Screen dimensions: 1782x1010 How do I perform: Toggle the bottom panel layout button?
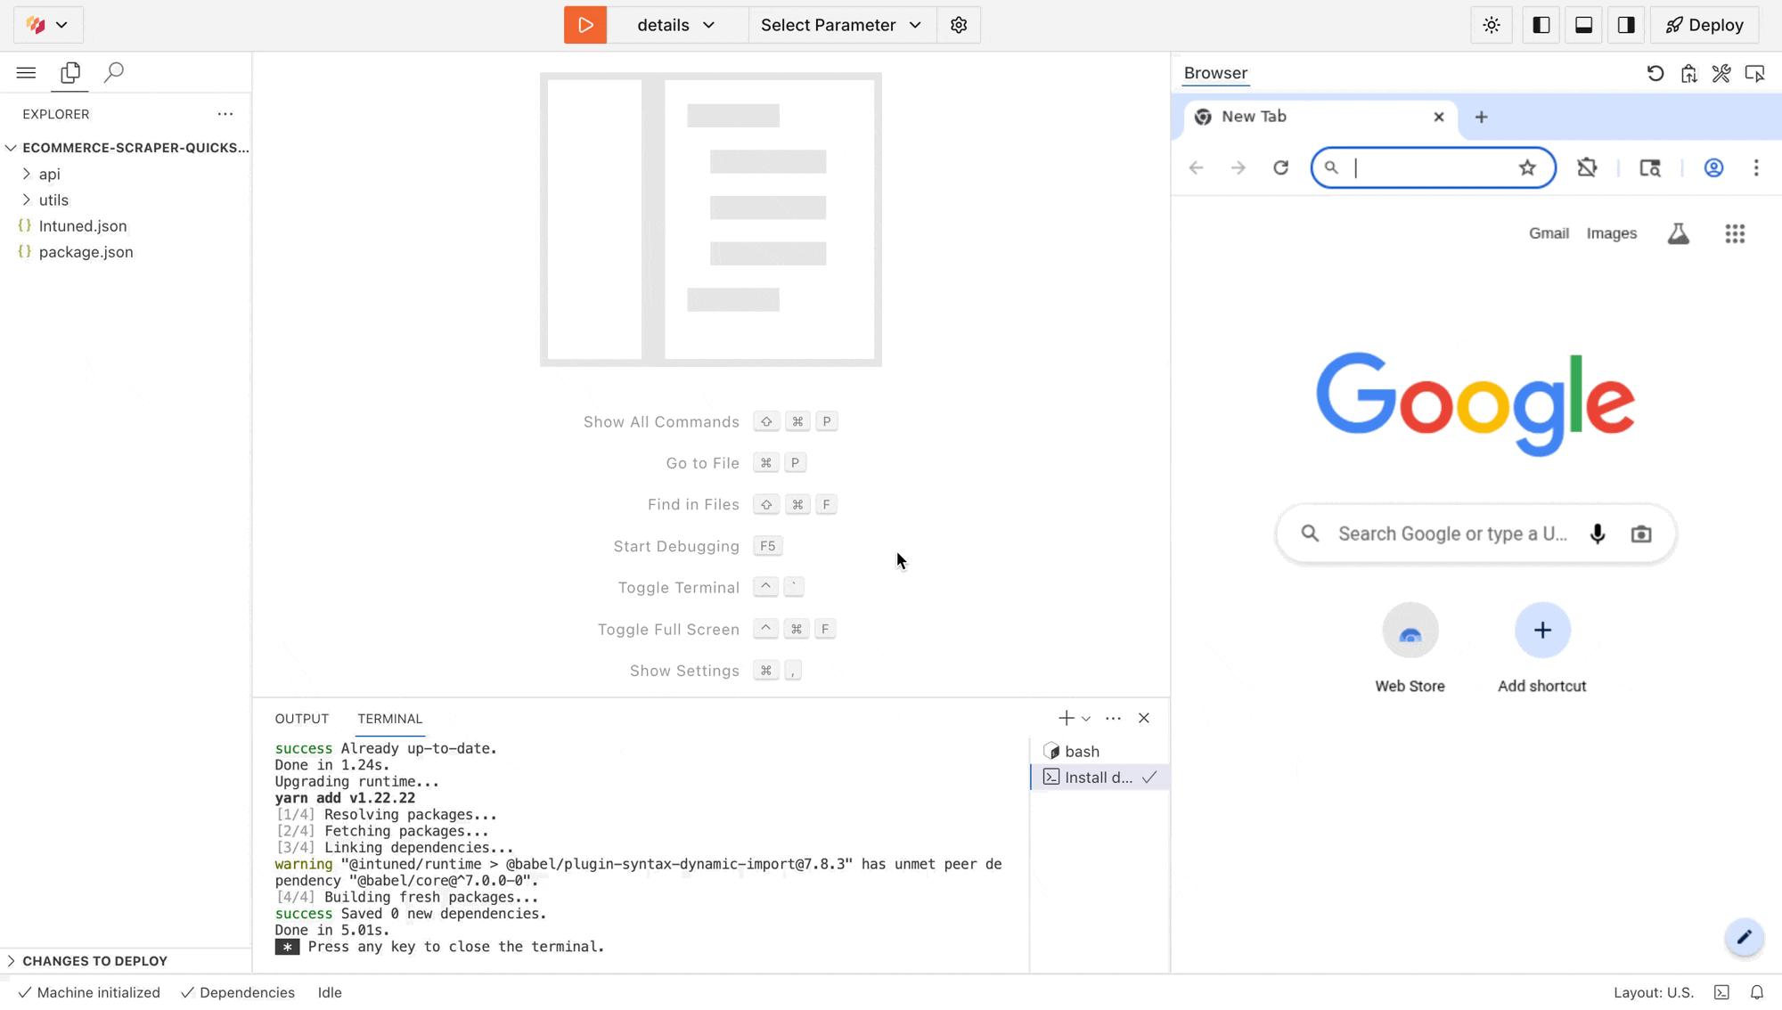(1583, 25)
